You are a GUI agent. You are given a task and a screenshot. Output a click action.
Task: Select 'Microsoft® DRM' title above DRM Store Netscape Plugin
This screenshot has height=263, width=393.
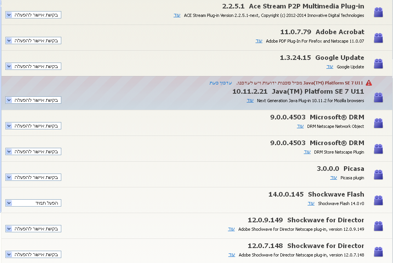tap(337, 143)
